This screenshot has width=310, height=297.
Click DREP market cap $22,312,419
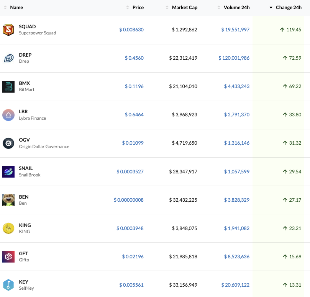pyautogui.click(x=183, y=58)
